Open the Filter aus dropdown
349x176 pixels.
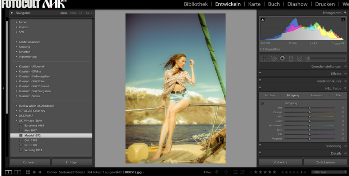(x=329, y=172)
